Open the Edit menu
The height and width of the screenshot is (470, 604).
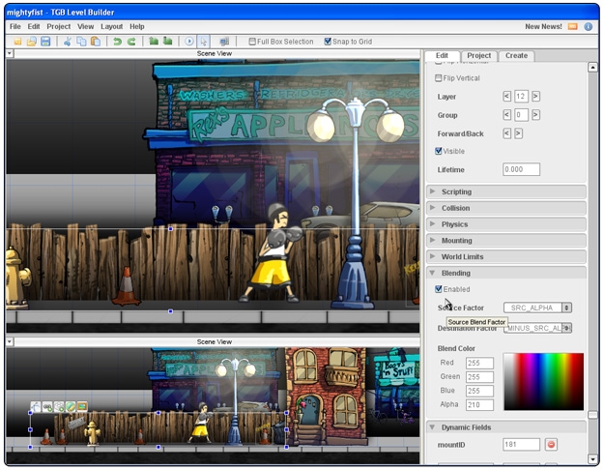coord(34,27)
